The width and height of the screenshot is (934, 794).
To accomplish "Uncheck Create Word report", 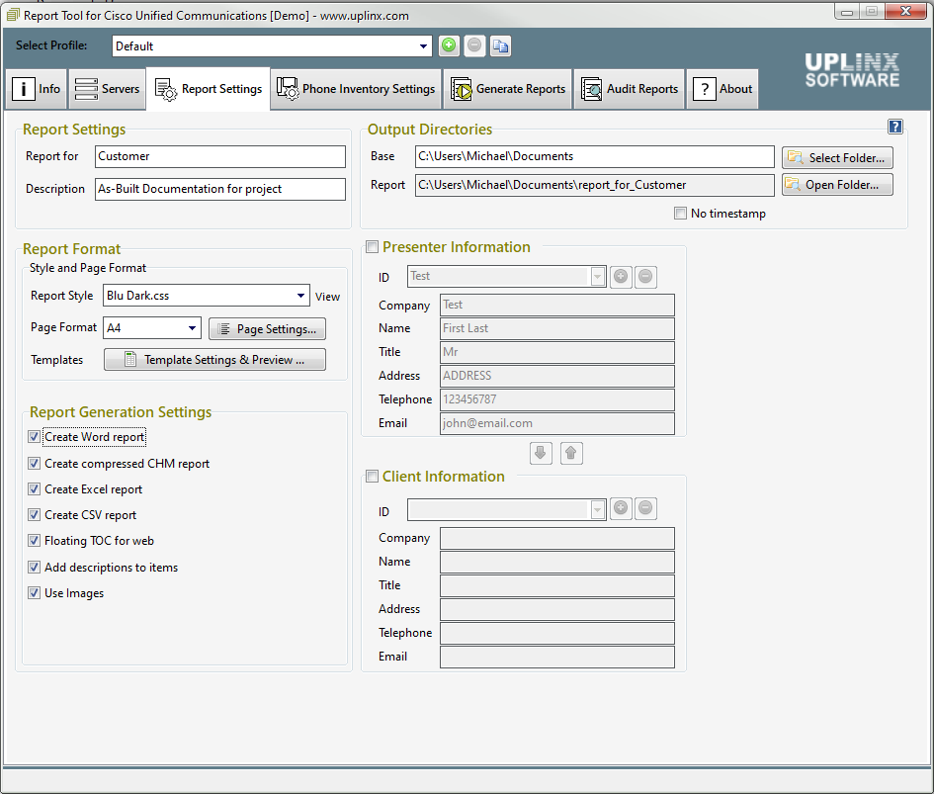I will coord(34,437).
